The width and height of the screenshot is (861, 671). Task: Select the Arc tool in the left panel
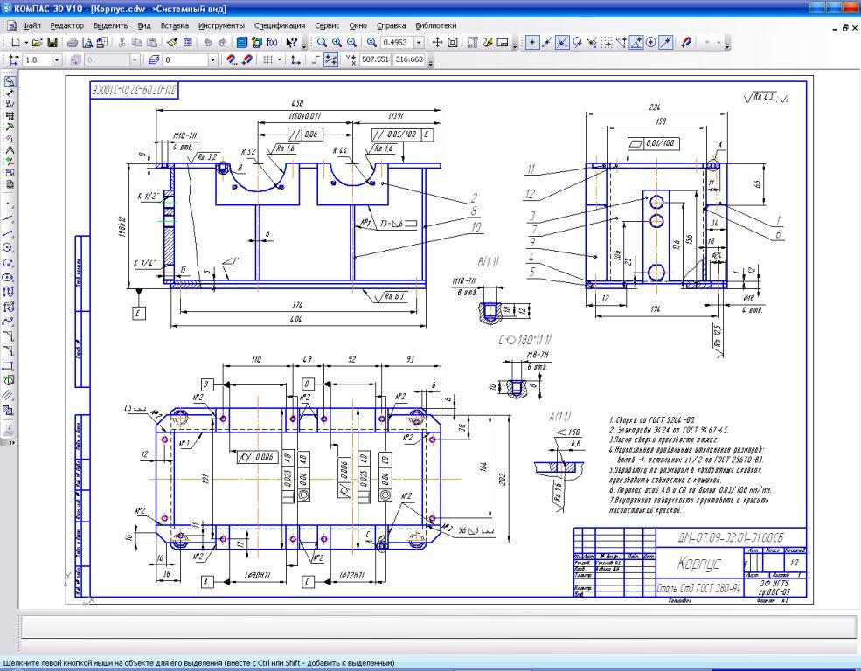pos(8,263)
